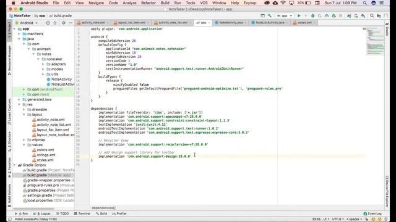Click the dependencies{} editor breadcrumb

[103, 208]
